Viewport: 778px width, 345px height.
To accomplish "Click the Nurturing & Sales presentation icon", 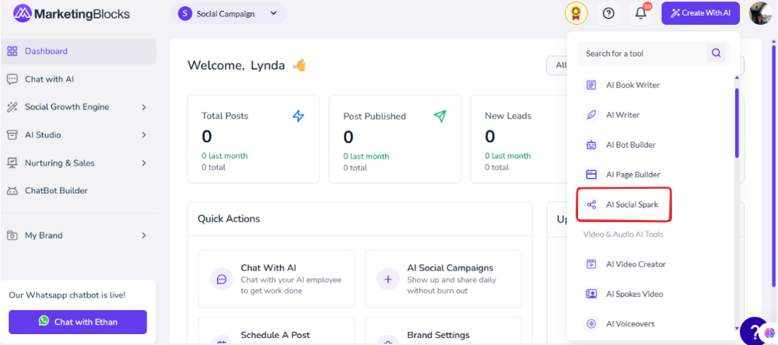I will pos(12,163).
